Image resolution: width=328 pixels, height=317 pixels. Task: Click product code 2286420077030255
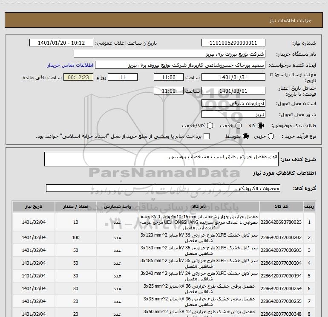click(281, 301)
